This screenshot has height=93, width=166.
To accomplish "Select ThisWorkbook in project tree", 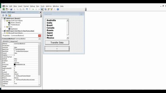I will [x=15, y=25].
